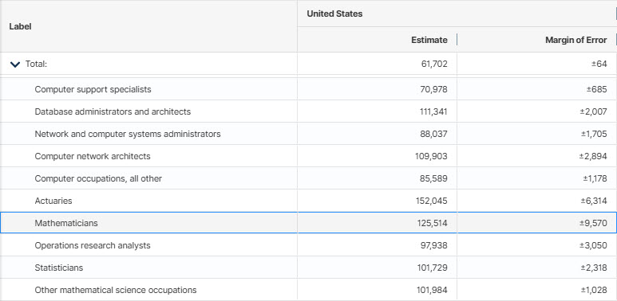Click margin of error ±685
Image resolution: width=617 pixels, height=301 pixels.
coord(597,89)
